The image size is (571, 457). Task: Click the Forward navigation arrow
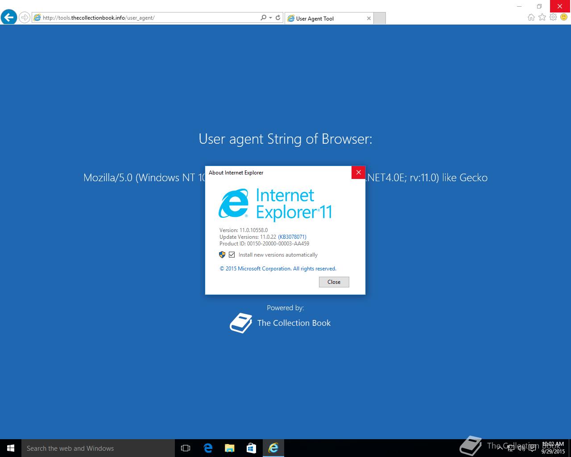25,18
